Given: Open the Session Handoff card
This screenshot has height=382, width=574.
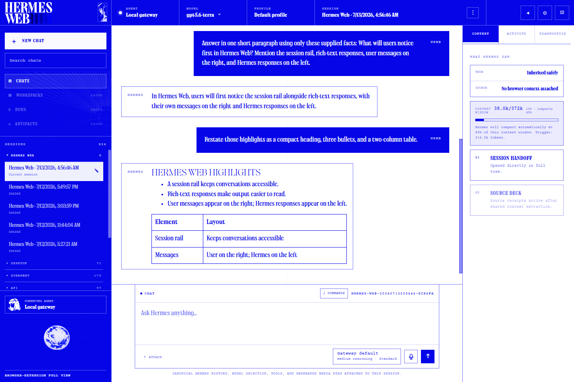Looking at the screenshot, I should tap(517, 165).
